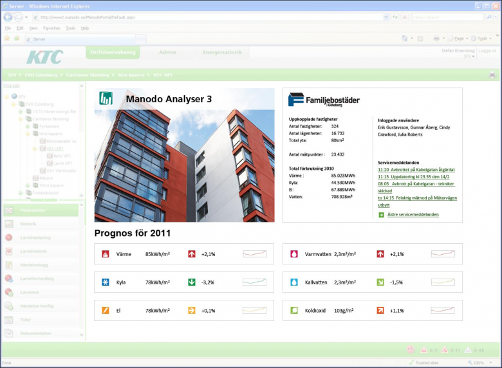Click green arrow icon beside Äldre servicemeddelanden
Screen dimensions: 502x368
(x=381, y=215)
